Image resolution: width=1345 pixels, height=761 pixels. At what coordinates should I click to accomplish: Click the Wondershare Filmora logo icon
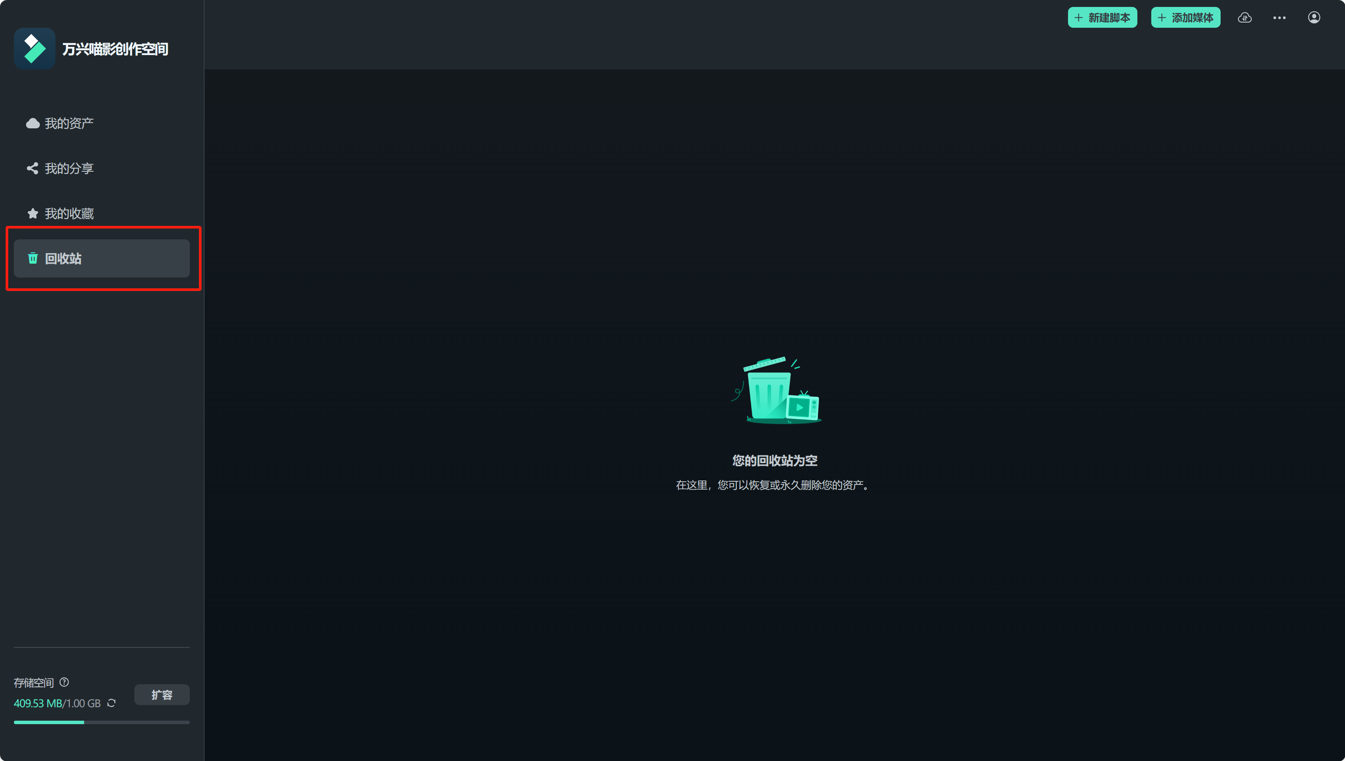35,49
